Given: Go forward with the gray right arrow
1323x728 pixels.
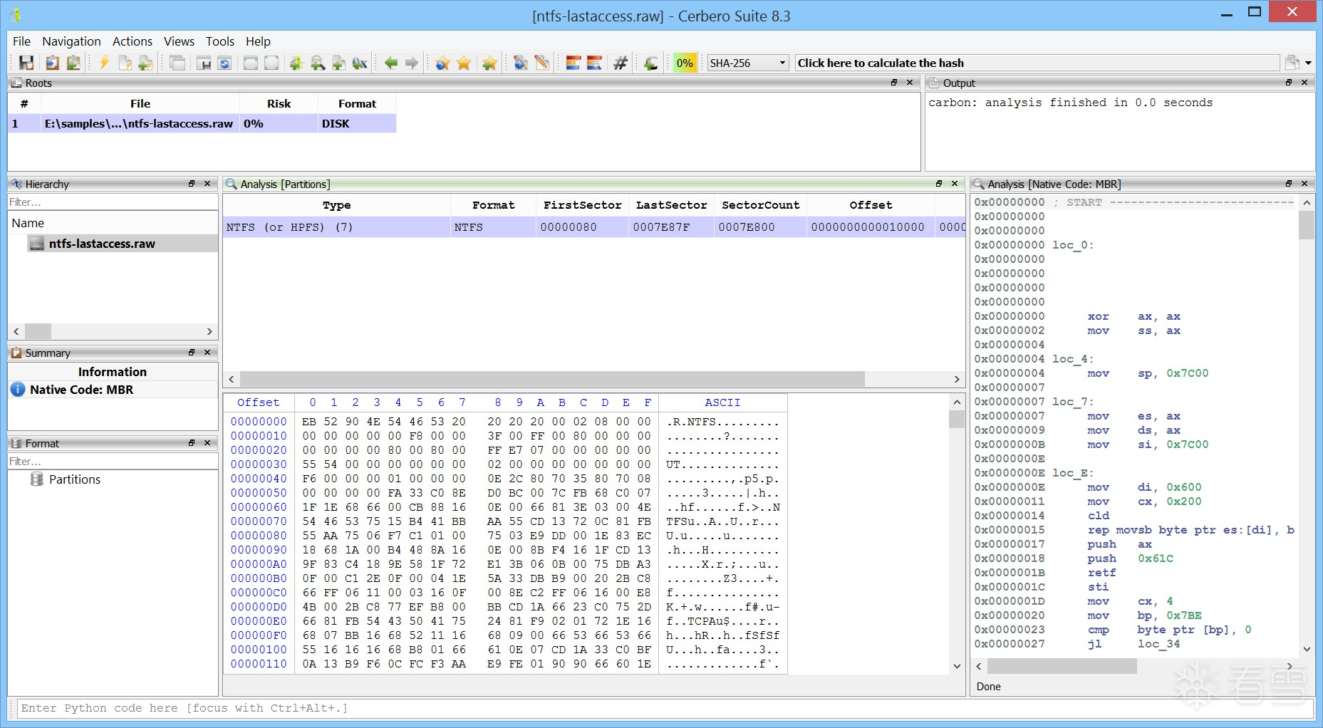Looking at the screenshot, I should pos(411,63).
